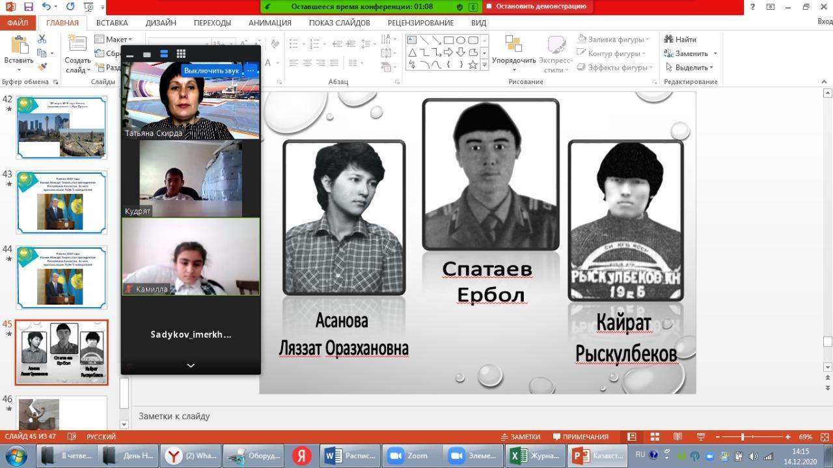Screen dimensions: 833x468
Task: Open Slide Sorter view from status bar
Action: pos(655,437)
